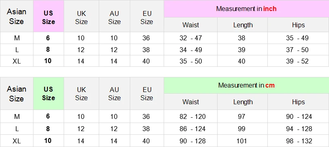Viewport: 329px width, 147px height.
Task: Click the length value 38 in inch table
Action: pyautogui.click(x=242, y=38)
